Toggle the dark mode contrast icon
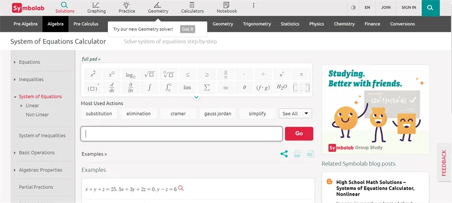The height and width of the screenshot is (203, 452). [353, 8]
